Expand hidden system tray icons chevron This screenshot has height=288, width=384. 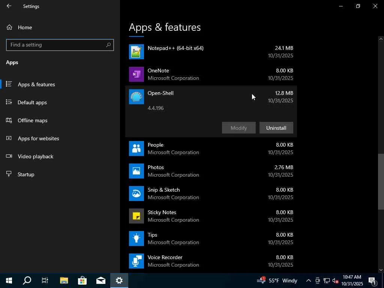[x=308, y=280]
